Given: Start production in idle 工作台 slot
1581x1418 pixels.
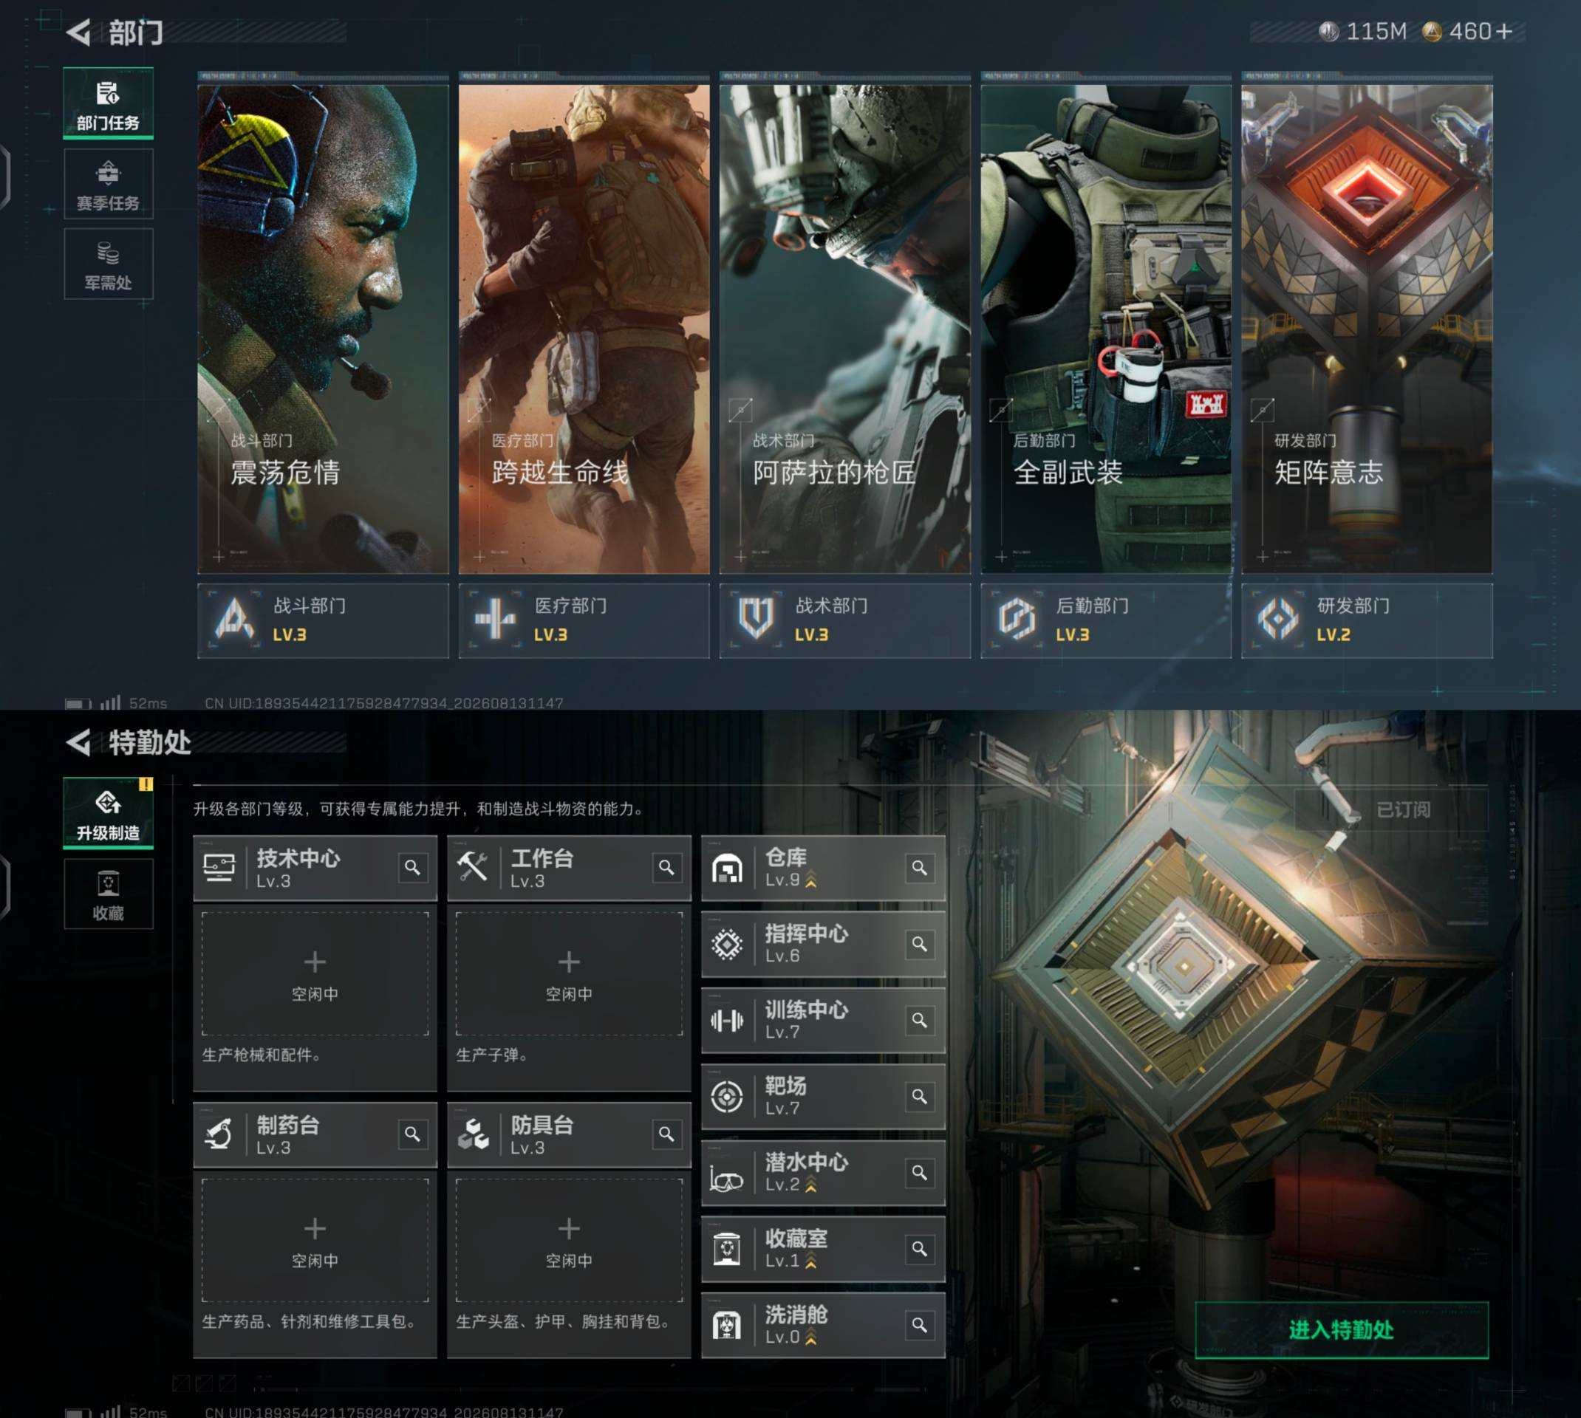Looking at the screenshot, I should (569, 974).
